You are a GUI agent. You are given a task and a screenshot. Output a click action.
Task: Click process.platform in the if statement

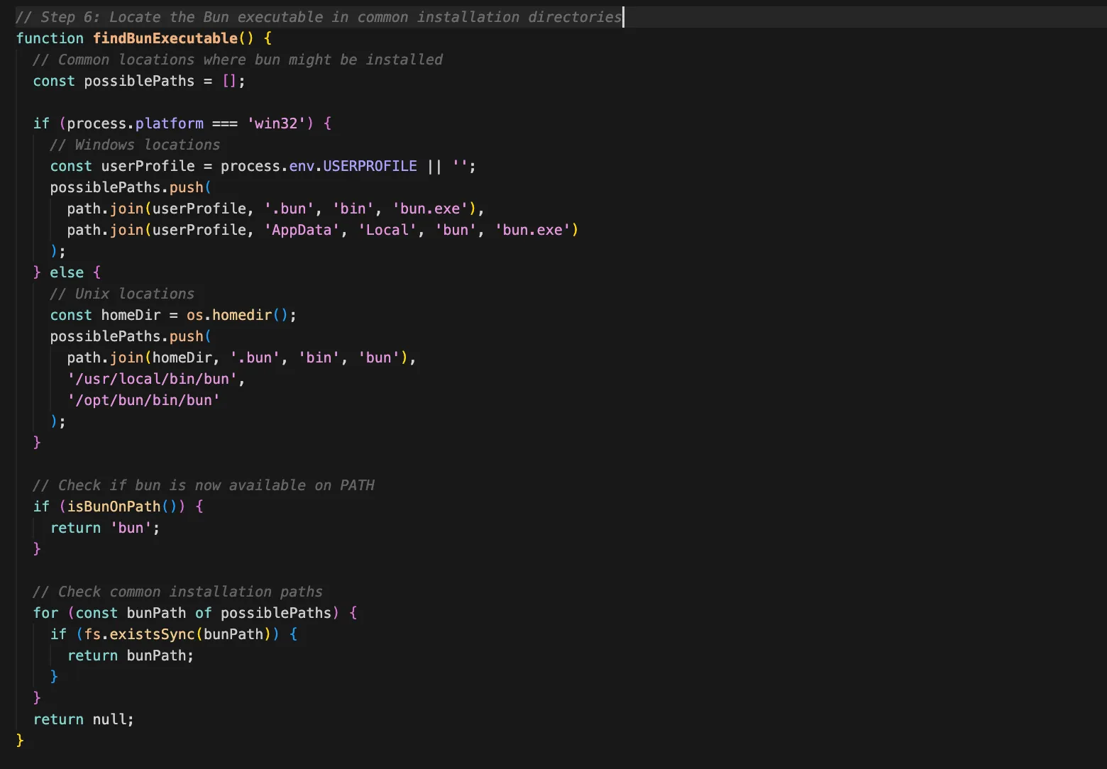[135, 123]
